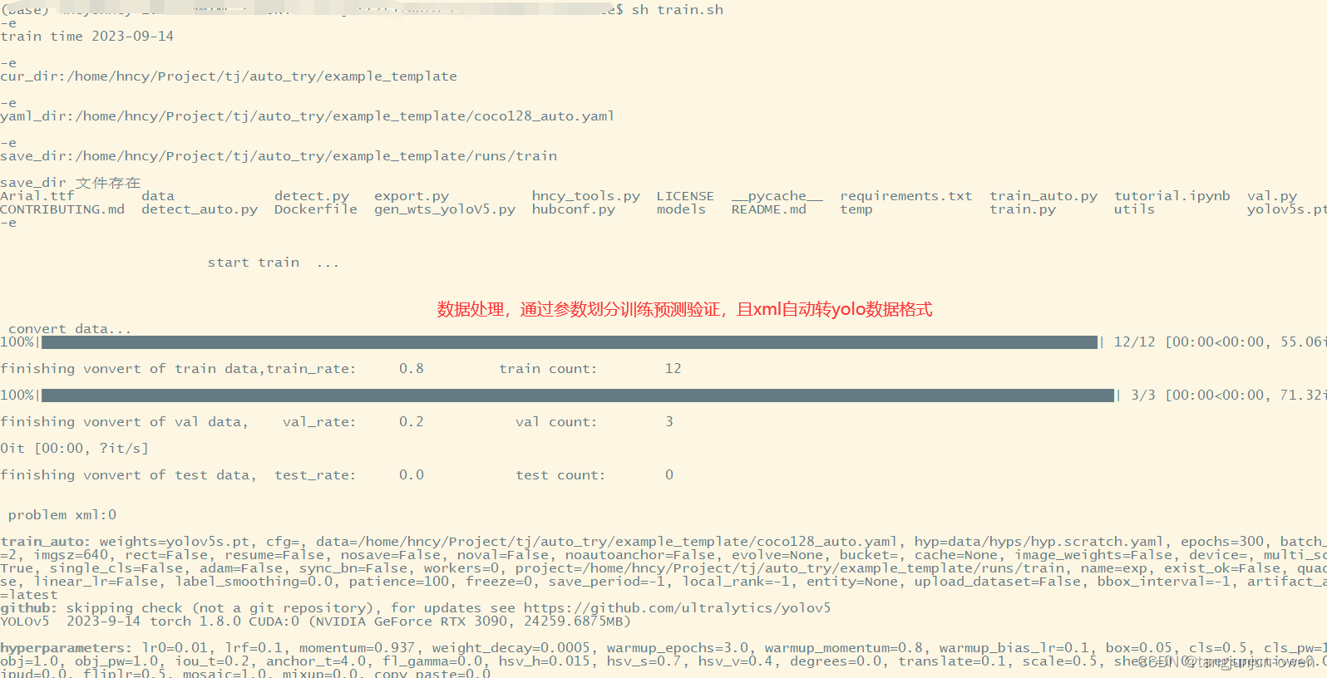The width and height of the screenshot is (1327, 678).
Task: Click val.py in the file listing
Action: pyautogui.click(x=1272, y=196)
